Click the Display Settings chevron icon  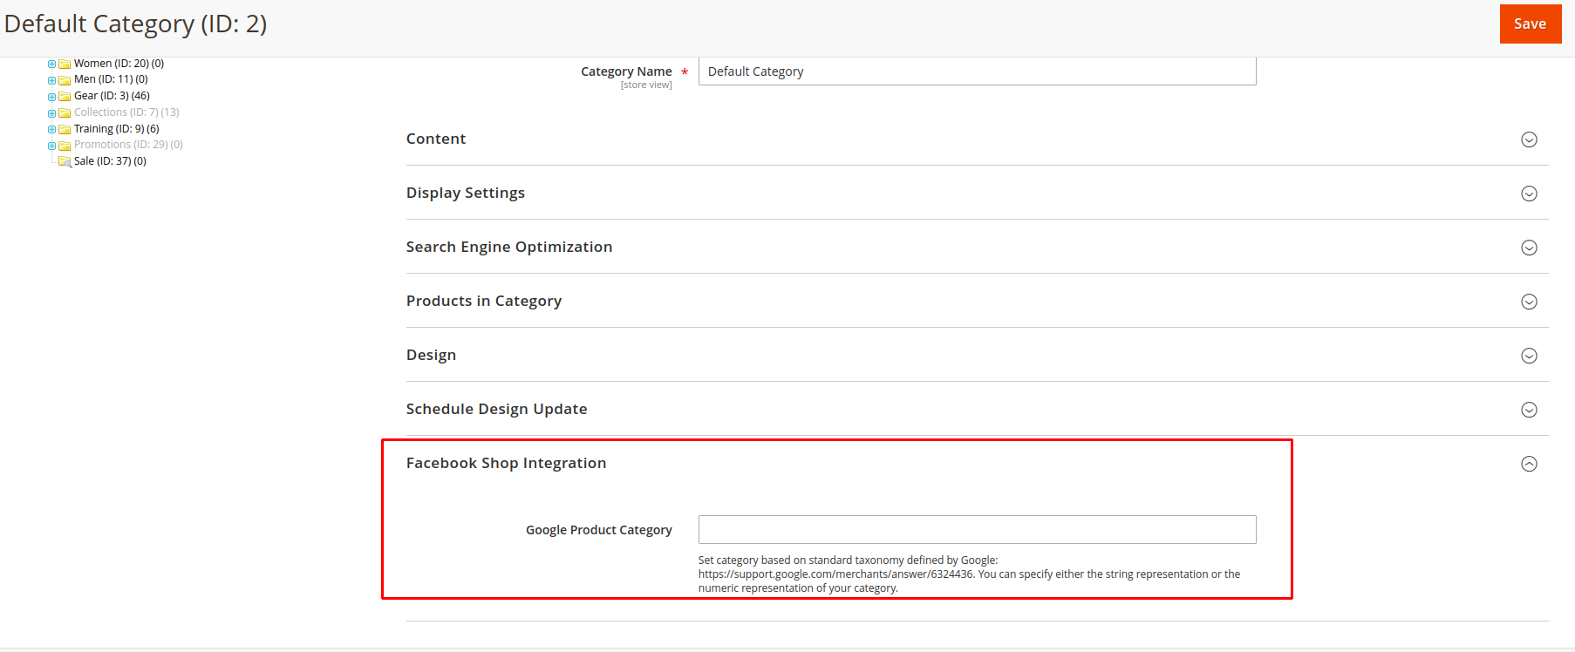[x=1529, y=194]
